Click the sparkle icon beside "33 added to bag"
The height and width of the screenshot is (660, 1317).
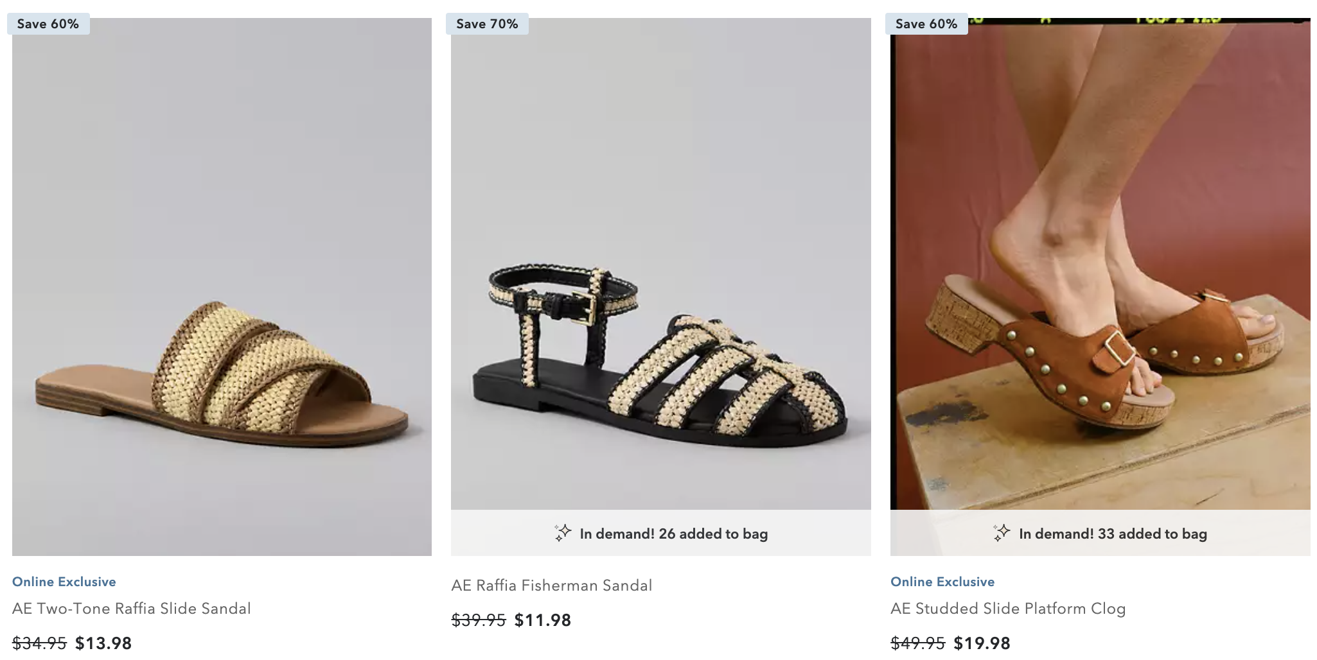pos(1002,533)
